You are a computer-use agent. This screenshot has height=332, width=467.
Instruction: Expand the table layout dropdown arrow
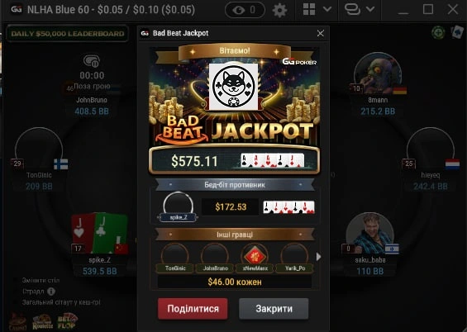click(x=327, y=9)
